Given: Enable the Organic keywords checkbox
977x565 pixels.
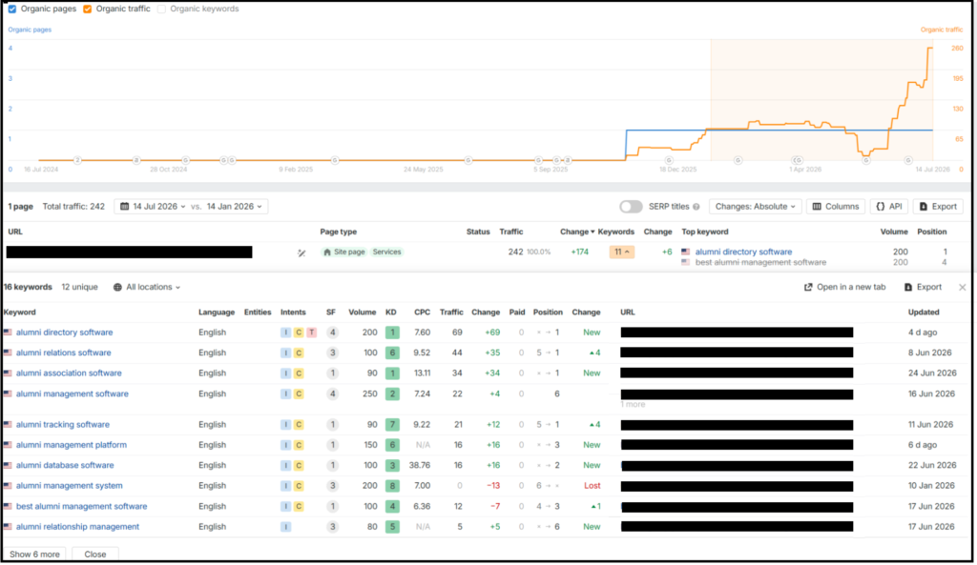Looking at the screenshot, I should [161, 9].
